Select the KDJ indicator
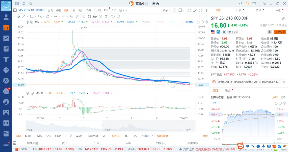The height and width of the screenshot is (152, 288). (x=127, y=136)
